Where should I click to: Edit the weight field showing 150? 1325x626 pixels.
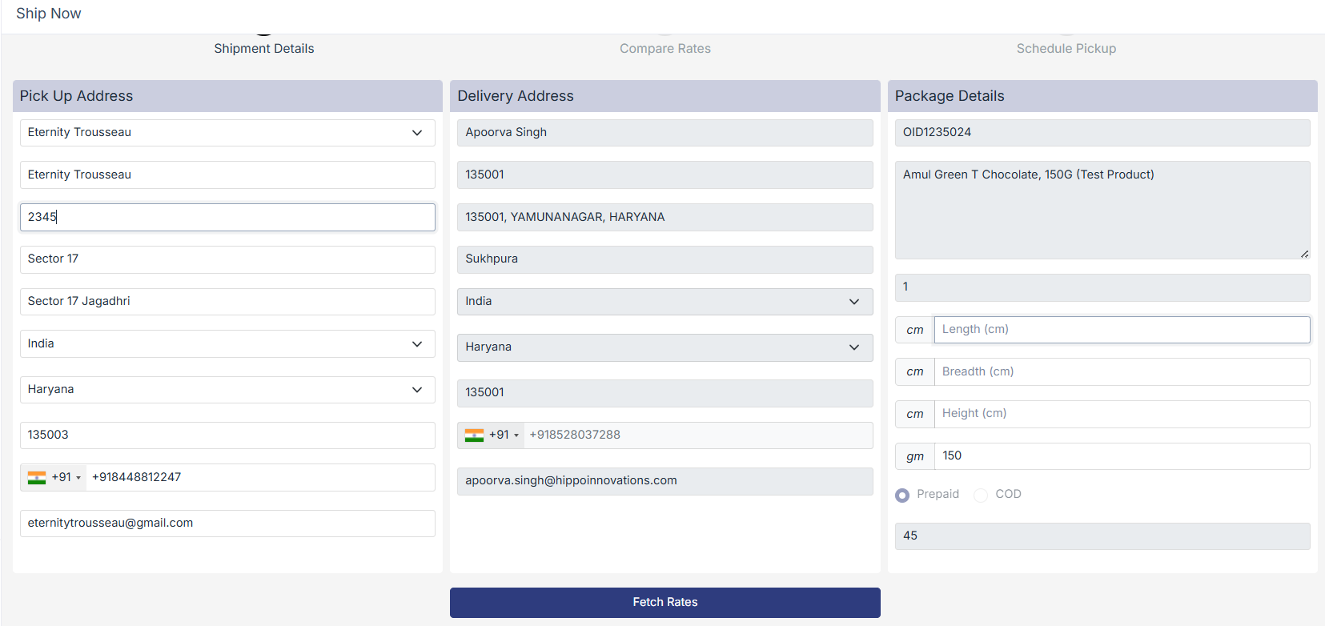pyautogui.click(x=1121, y=456)
